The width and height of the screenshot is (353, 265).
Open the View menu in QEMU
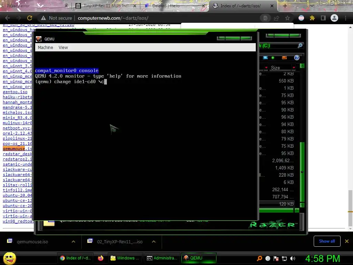click(x=63, y=48)
